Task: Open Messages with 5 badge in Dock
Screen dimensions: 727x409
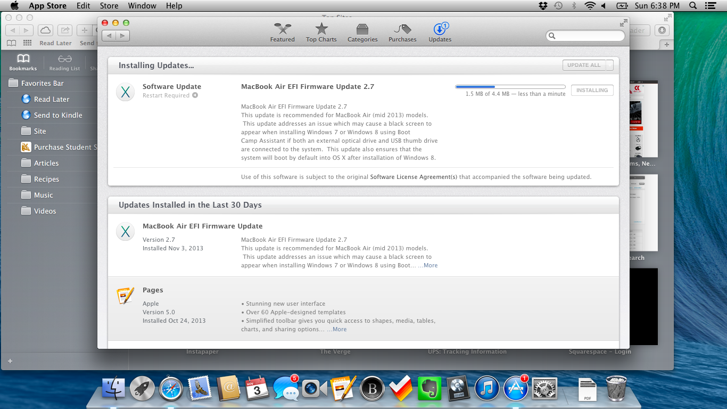Action: point(286,388)
